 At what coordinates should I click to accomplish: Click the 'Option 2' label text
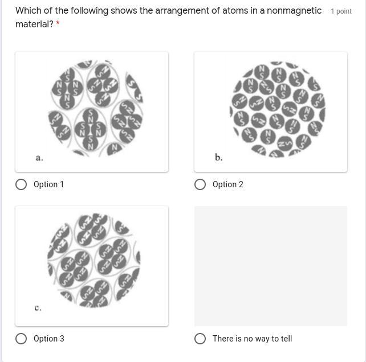(227, 184)
